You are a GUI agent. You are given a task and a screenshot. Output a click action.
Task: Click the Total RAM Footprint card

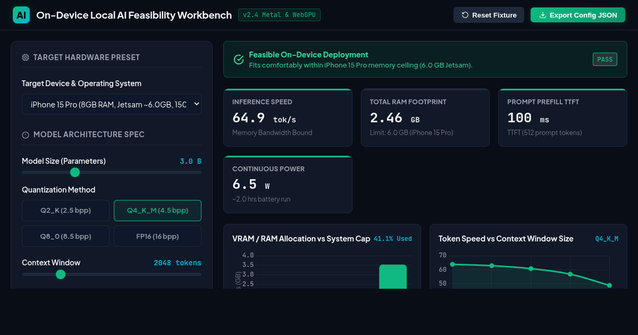pyautogui.click(x=425, y=118)
